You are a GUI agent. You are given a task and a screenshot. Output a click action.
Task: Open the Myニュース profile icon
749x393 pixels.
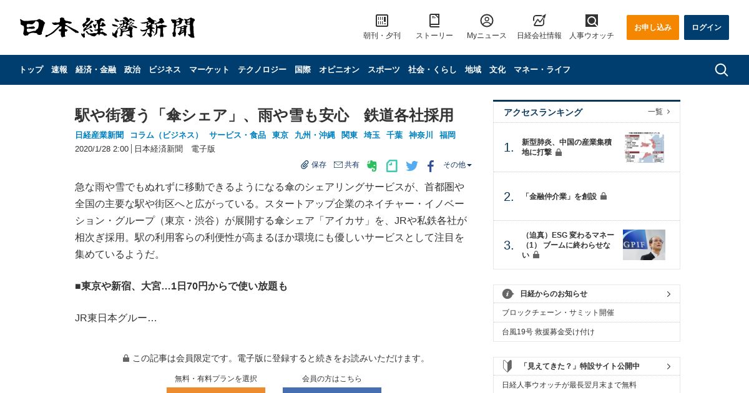point(487,21)
